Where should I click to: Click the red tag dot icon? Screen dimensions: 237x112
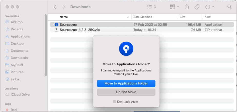[7, 110]
